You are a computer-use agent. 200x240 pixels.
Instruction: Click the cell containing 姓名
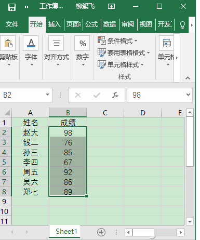tap(30, 123)
